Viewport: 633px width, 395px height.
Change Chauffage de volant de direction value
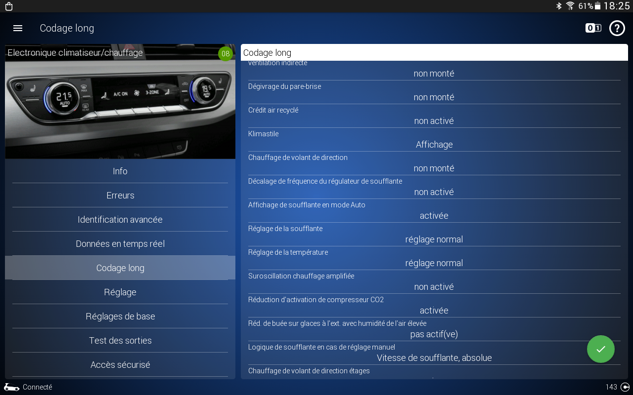434,168
